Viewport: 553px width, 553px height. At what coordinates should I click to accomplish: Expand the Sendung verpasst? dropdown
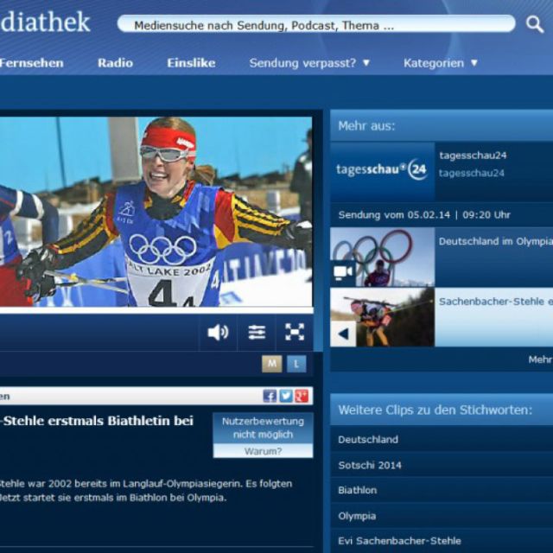309,63
